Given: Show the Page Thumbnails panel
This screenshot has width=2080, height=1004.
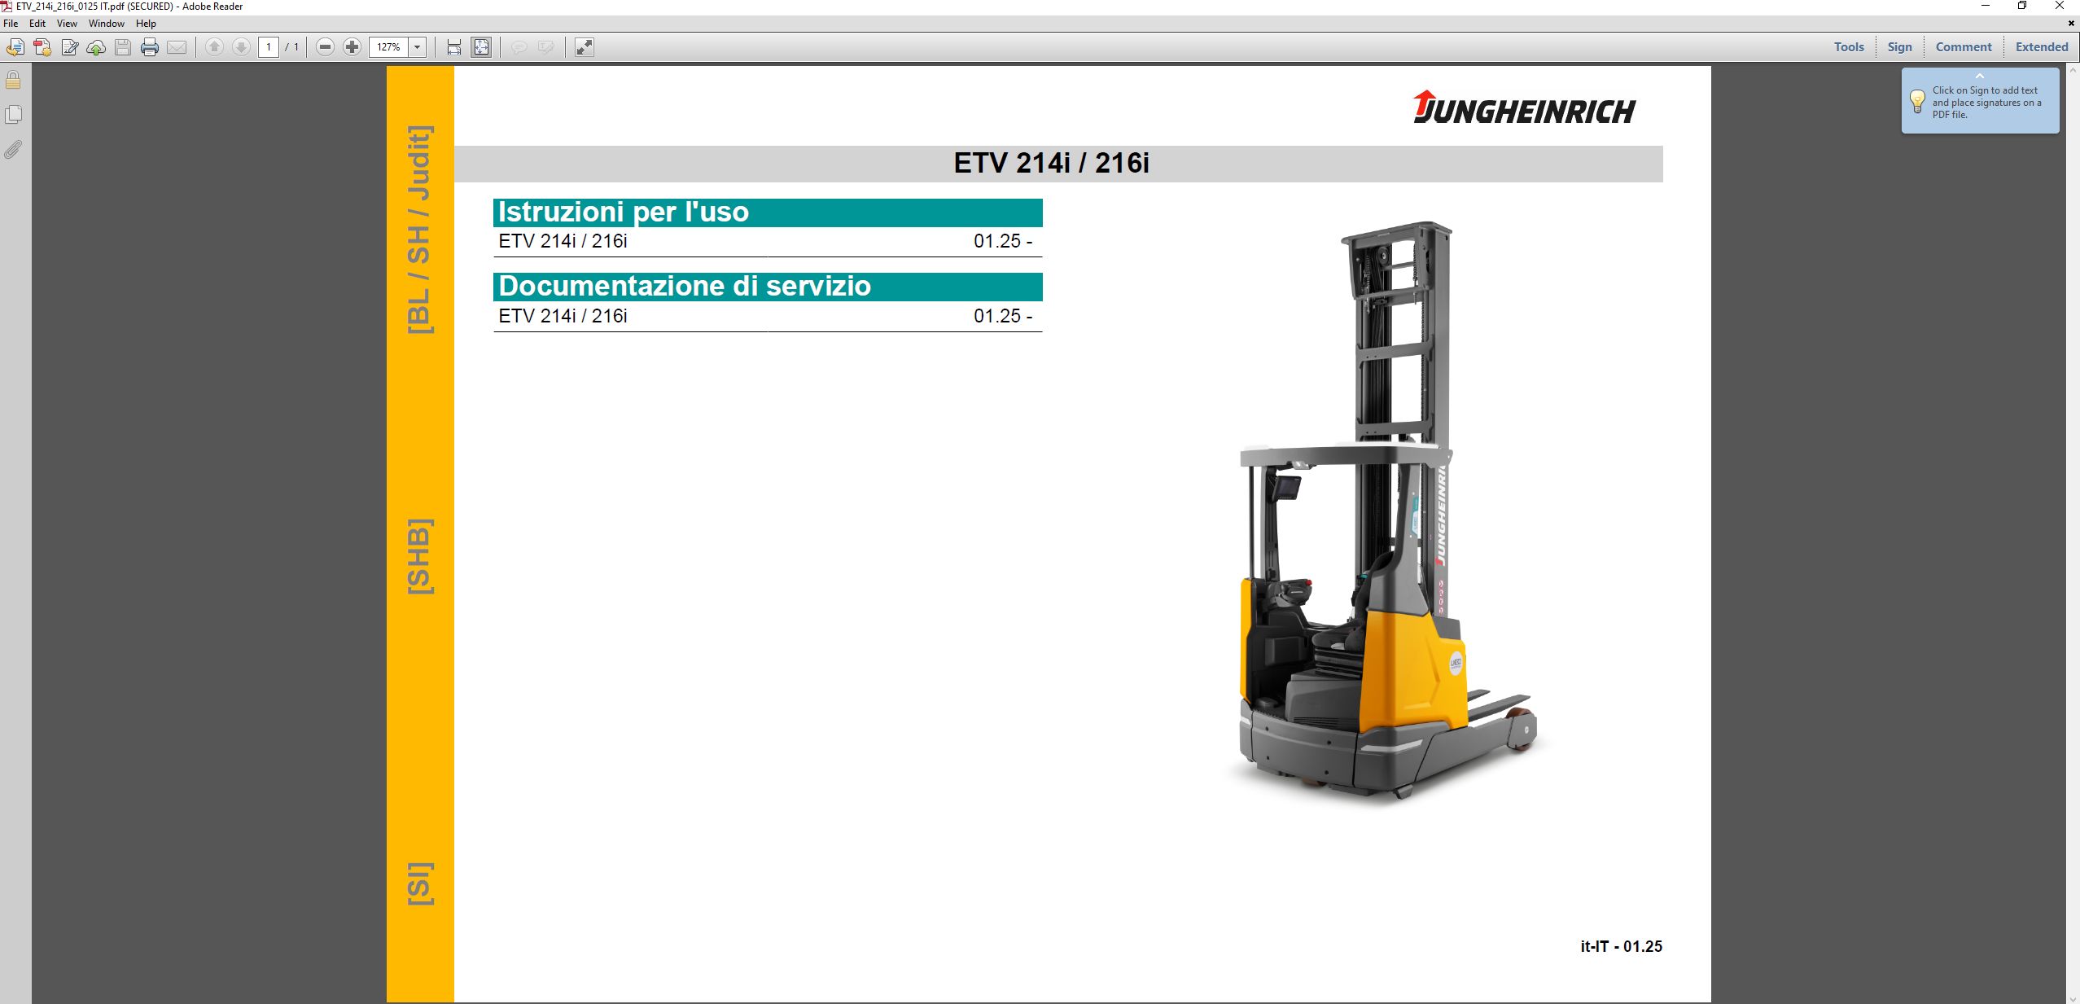Looking at the screenshot, I should (13, 115).
